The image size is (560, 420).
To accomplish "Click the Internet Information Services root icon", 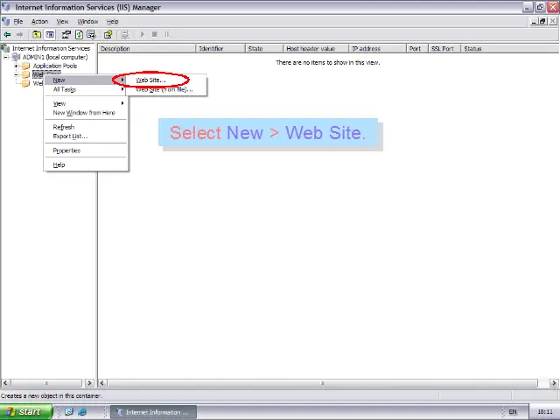I will point(5,48).
